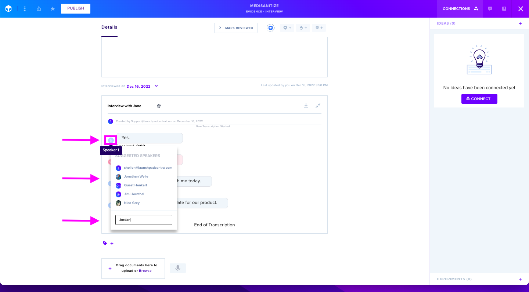Viewport: 529px width, 292px height.
Task: Expand the EXPERIMENTS (0) section
Action: click(x=454, y=279)
